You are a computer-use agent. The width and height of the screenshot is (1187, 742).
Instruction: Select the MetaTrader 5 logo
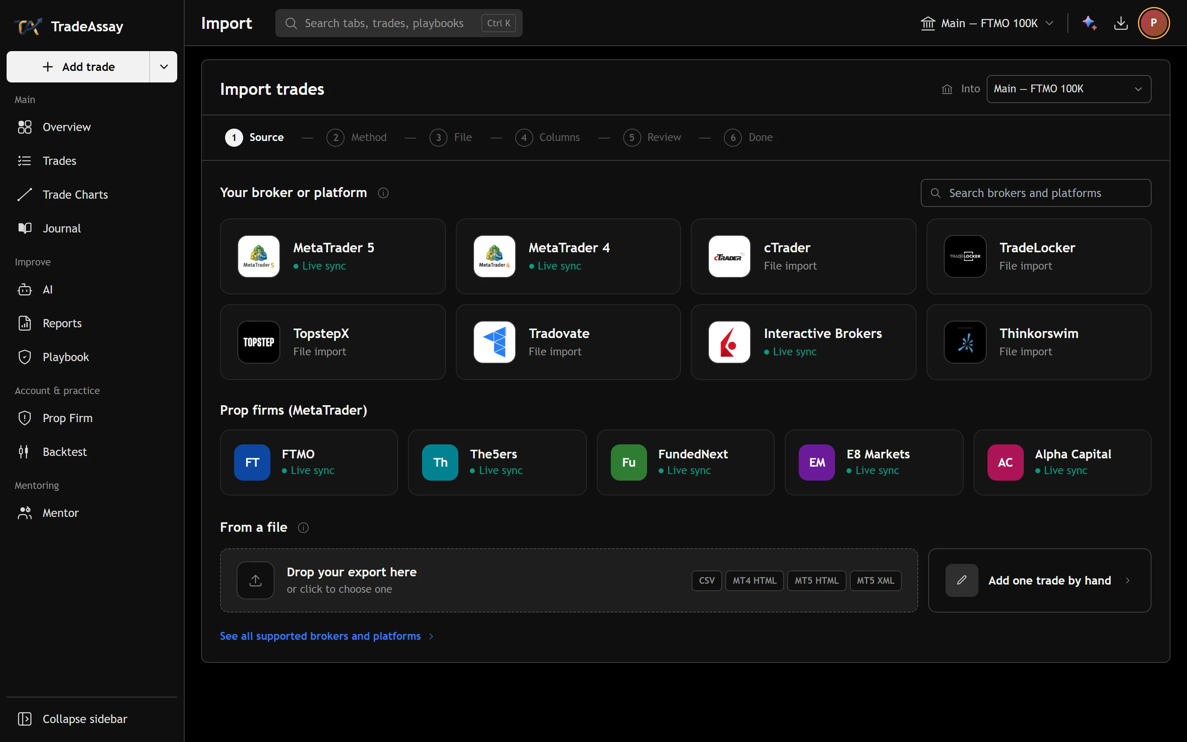tap(258, 256)
